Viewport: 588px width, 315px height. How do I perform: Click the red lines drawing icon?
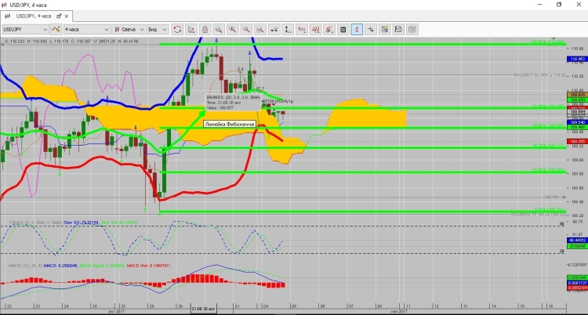[328, 29]
